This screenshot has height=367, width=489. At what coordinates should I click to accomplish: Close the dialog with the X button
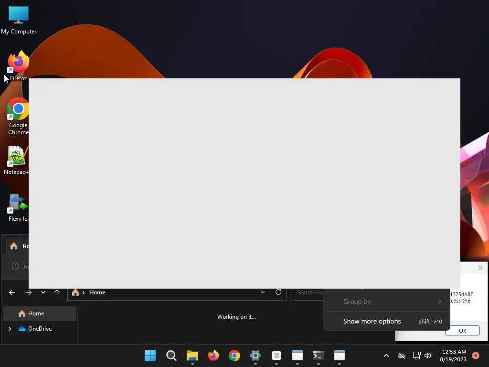click(480, 268)
